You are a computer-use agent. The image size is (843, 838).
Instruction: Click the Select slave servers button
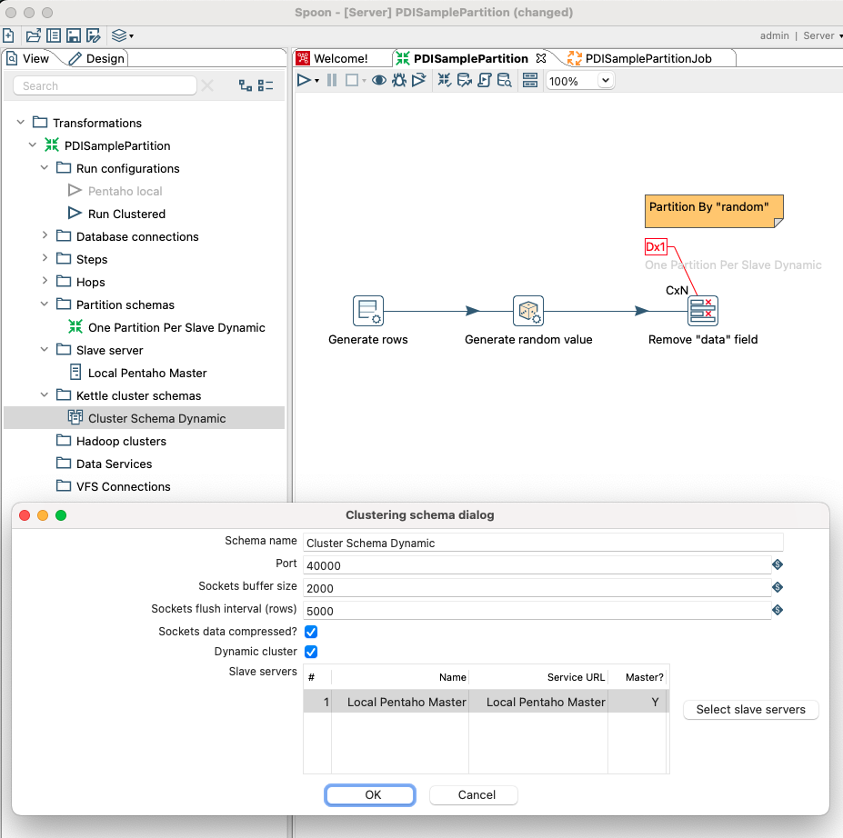point(750,710)
